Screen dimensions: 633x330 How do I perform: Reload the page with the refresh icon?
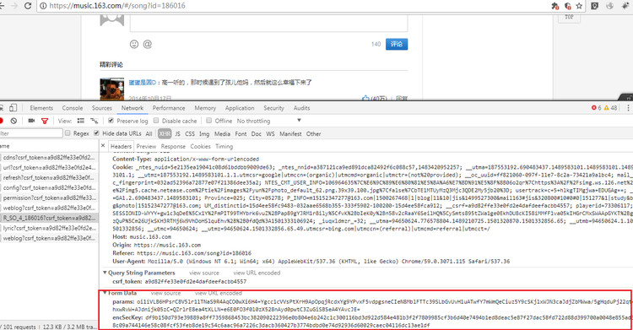[x=28, y=6]
